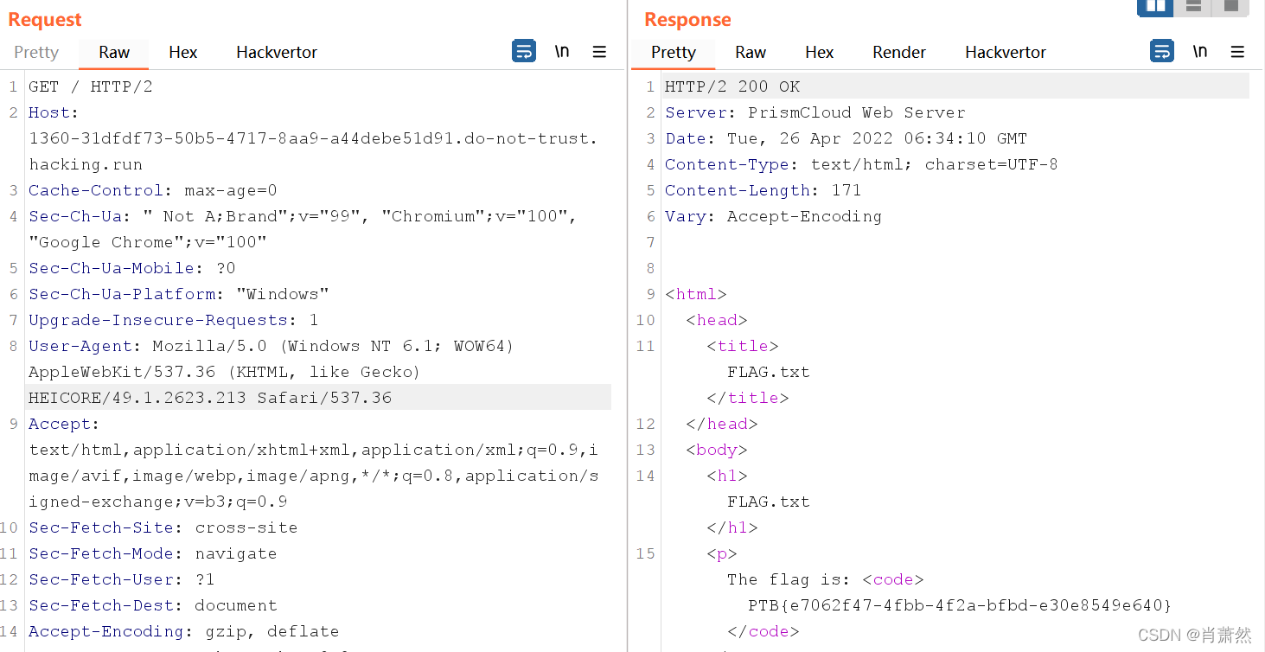Image resolution: width=1265 pixels, height=652 pixels.
Task: Toggle word wrap icon in Request panel
Action: pos(524,52)
